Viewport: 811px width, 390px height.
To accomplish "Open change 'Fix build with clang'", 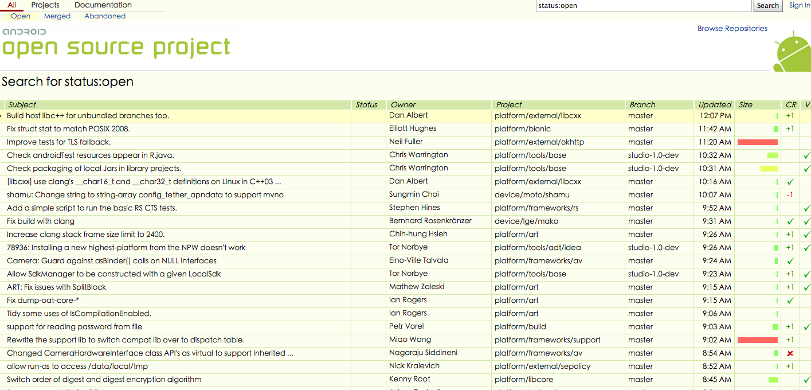I will tap(41, 221).
